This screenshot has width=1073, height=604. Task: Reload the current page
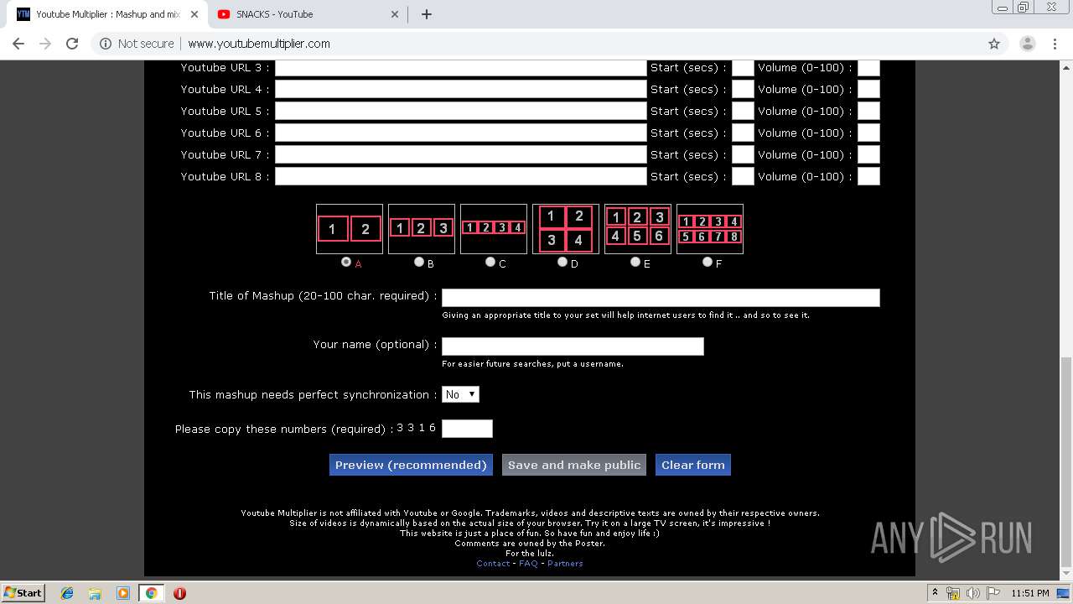(x=72, y=44)
